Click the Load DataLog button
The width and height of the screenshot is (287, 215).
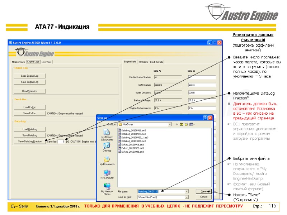(x=30, y=129)
